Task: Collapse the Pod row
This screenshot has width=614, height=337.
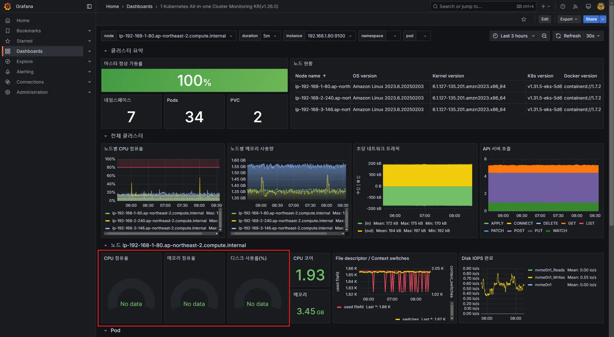Action: (105, 331)
